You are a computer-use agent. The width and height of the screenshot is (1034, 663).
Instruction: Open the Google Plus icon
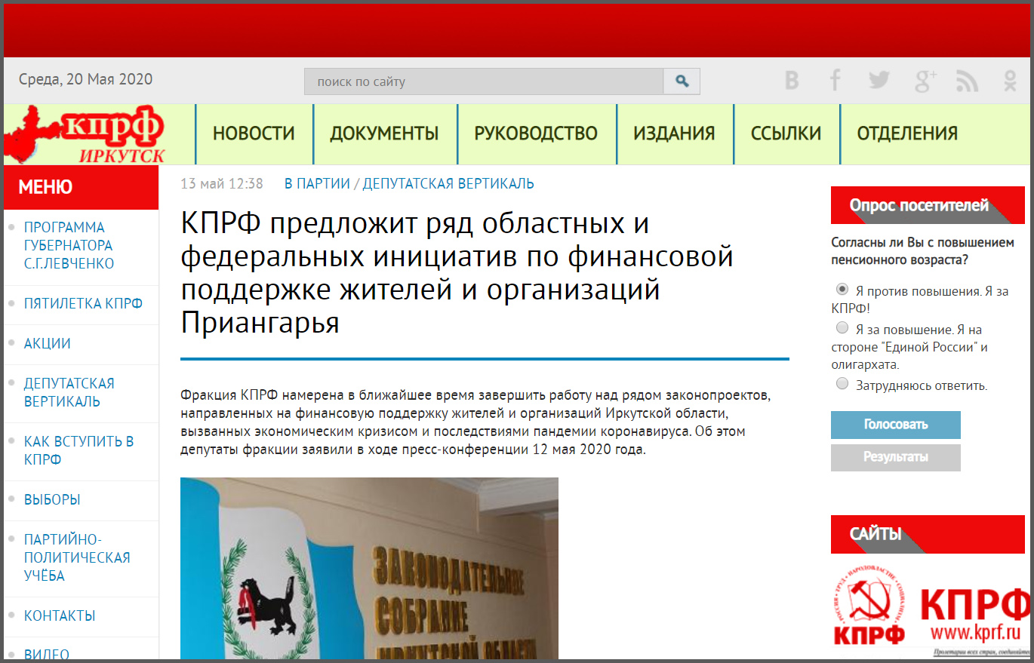(x=925, y=81)
